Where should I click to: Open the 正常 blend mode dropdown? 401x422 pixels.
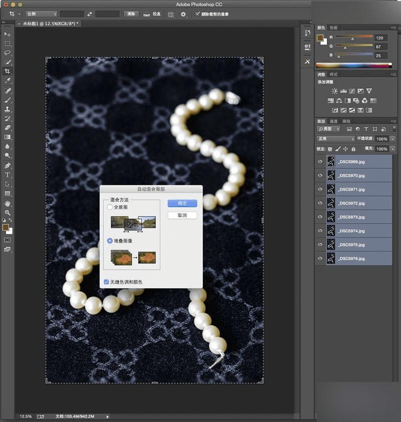335,139
